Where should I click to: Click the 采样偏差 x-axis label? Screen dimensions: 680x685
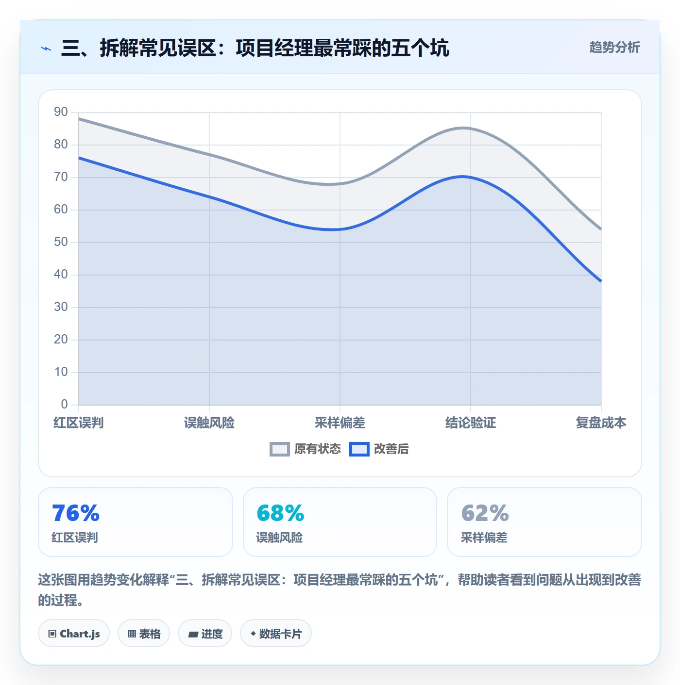(340, 423)
